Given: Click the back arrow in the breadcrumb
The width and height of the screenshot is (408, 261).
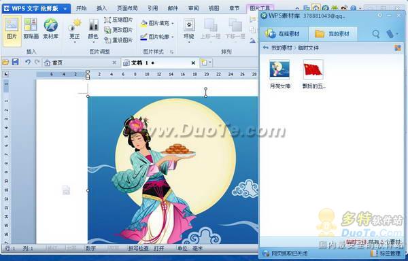Looking at the screenshot, I should [265, 48].
